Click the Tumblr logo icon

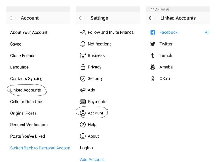(153, 55)
